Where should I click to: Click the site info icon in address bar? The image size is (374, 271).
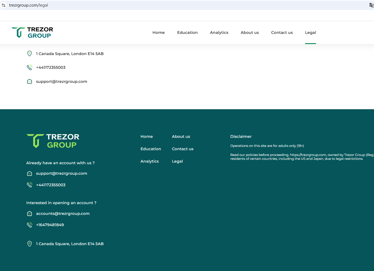tap(4, 5)
